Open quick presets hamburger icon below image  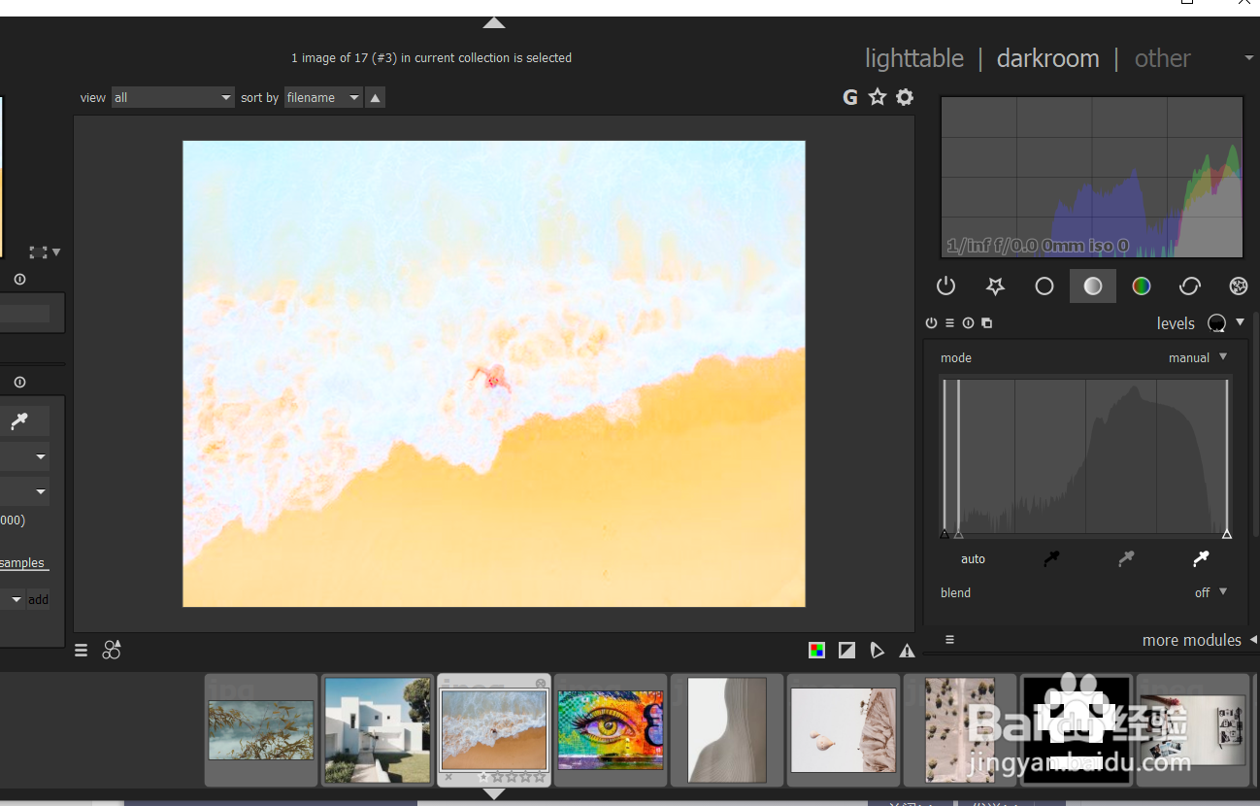click(x=82, y=651)
